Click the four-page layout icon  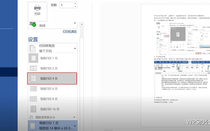(x=33, y=79)
